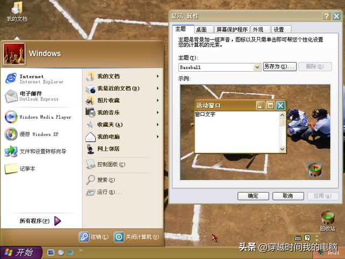This screenshot has width=345, height=259.
Task: Switch to the 桌面 tab
Action: pos(204,29)
